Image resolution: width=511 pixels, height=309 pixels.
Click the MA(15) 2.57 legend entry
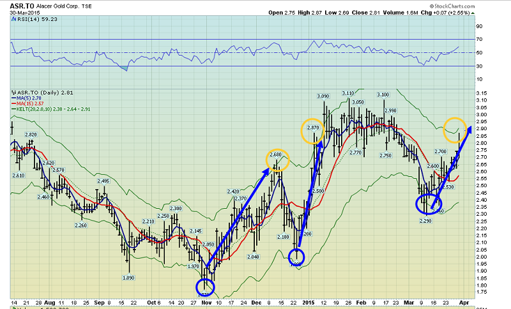click(27, 103)
